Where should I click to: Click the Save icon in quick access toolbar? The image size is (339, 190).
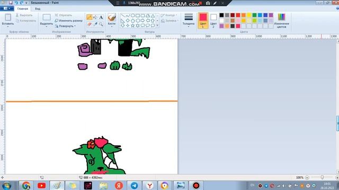tap(11, 3)
